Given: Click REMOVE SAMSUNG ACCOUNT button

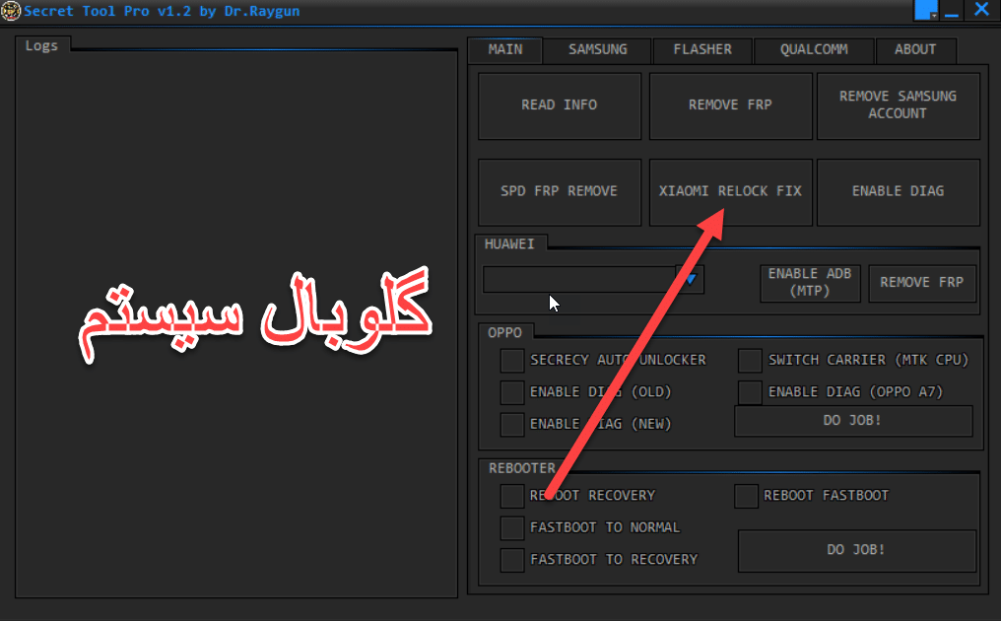Looking at the screenshot, I should [899, 105].
